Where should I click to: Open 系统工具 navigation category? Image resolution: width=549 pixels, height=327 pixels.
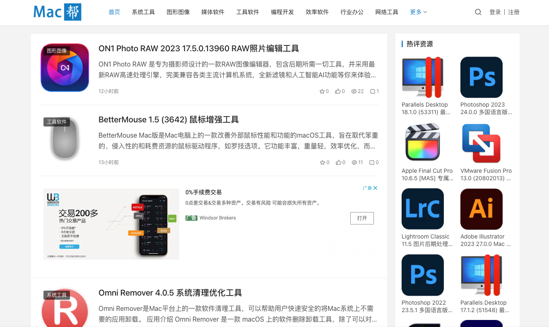pyautogui.click(x=143, y=12)
